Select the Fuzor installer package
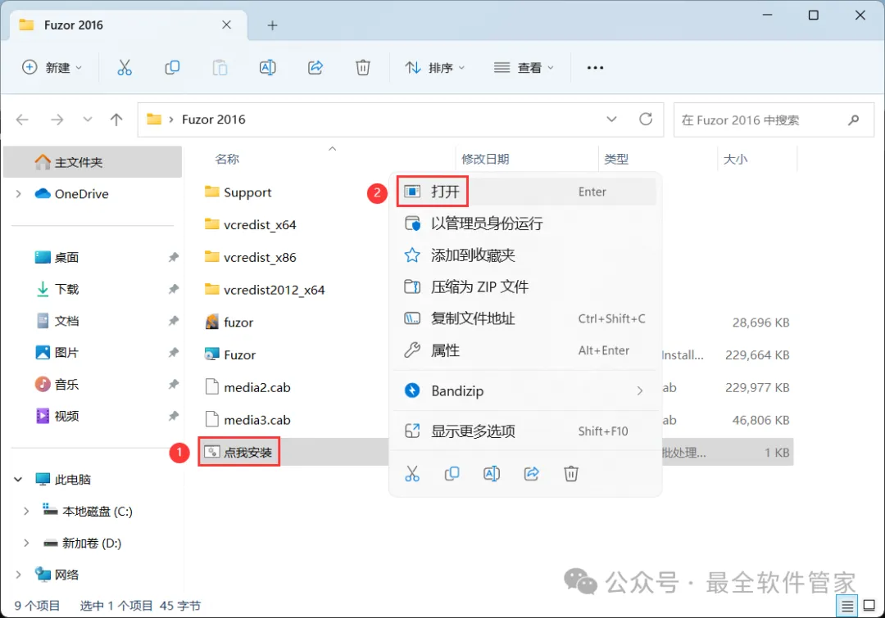885x618 pixels. tap(229, 354)
